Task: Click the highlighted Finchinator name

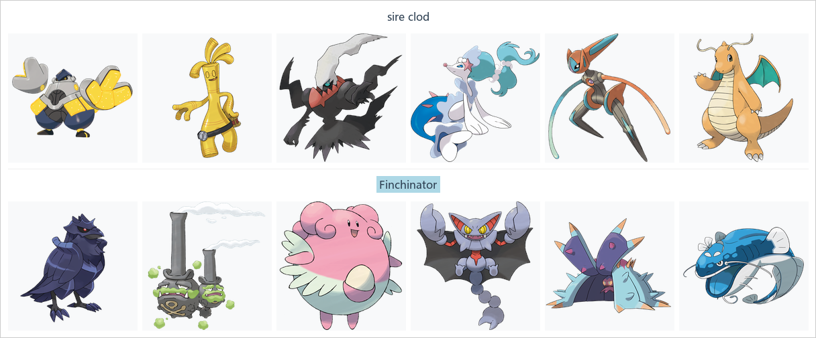Action: 408,185
